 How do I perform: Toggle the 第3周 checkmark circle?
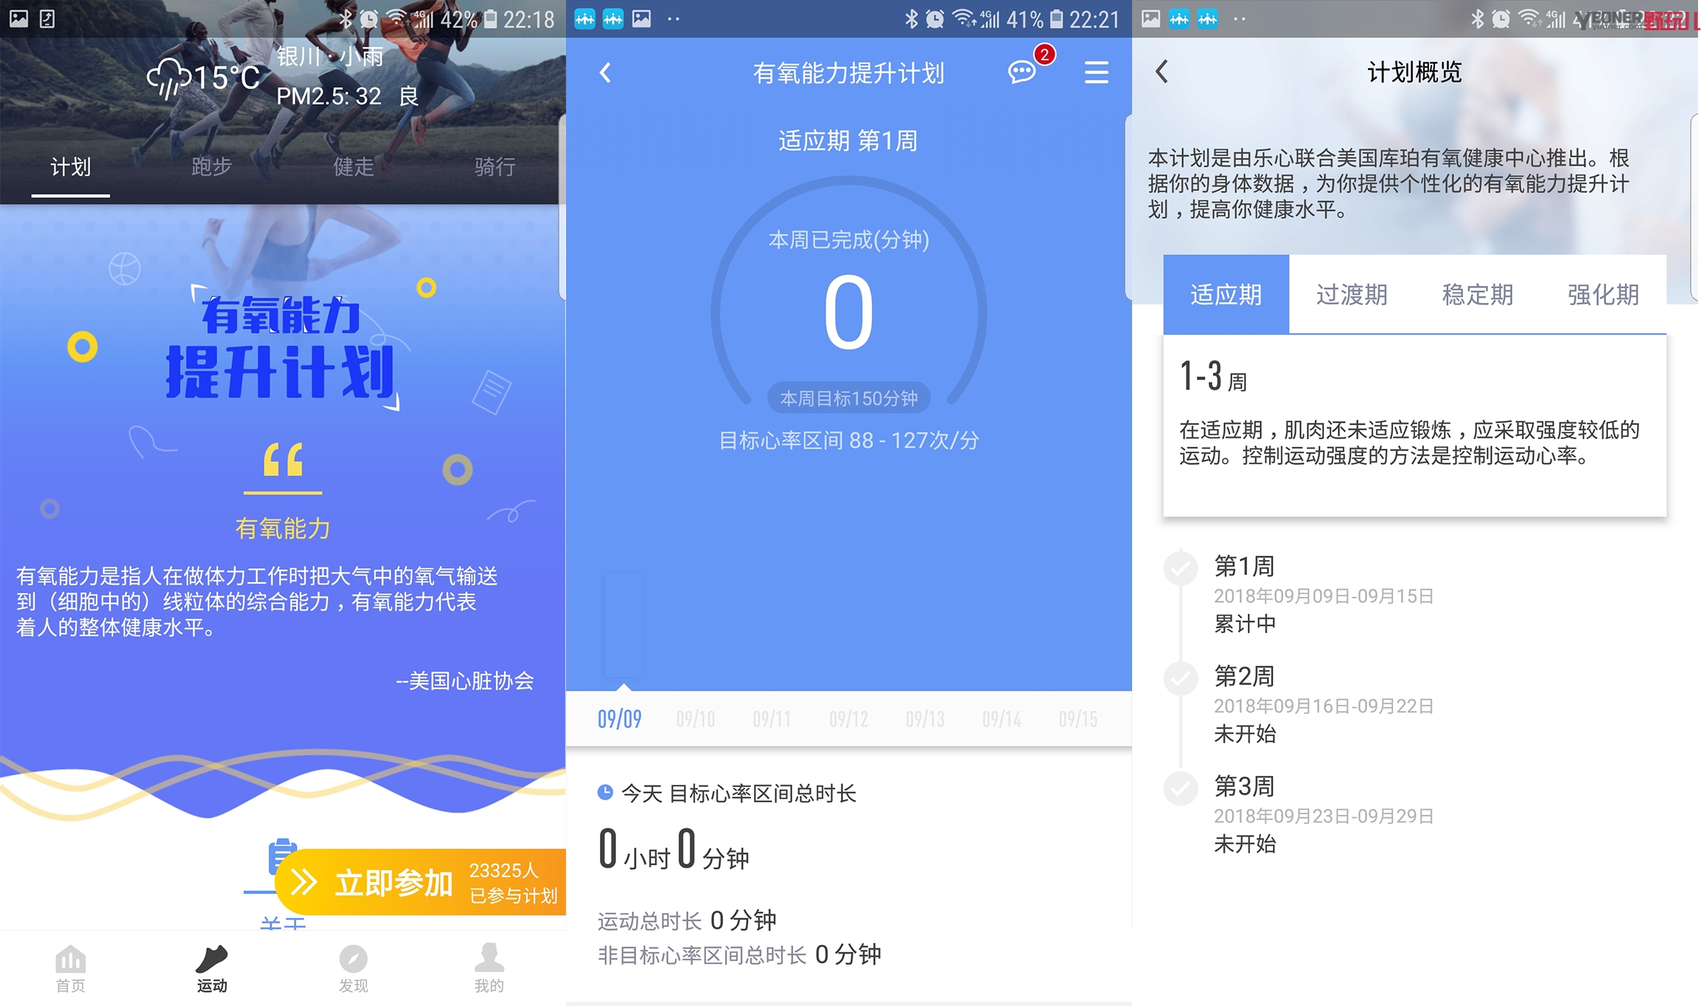(x=1179, y=786)
